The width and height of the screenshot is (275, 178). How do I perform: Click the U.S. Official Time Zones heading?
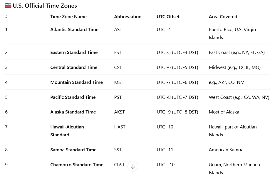(x=45, y=6)
